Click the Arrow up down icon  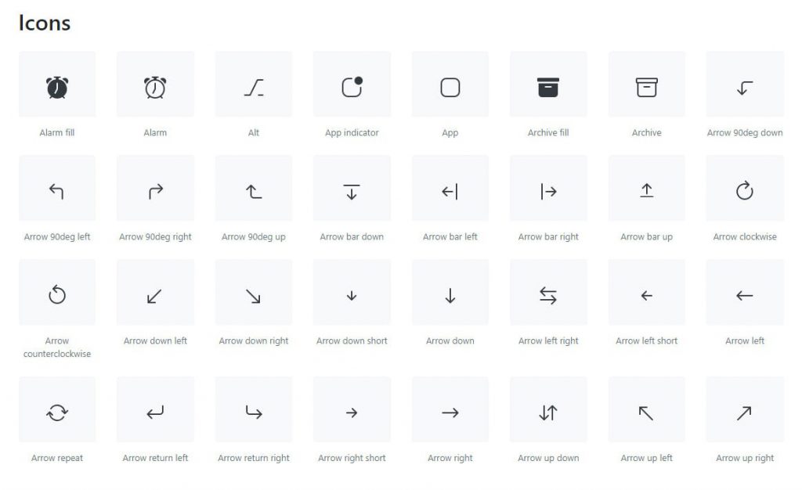point(547,413)
